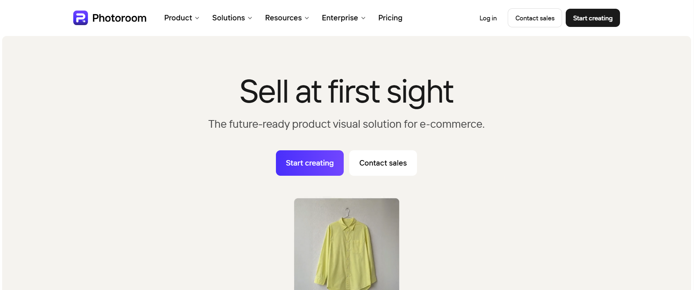
Task: Go to the Pricing page
Action: click(x=390, y=18)
